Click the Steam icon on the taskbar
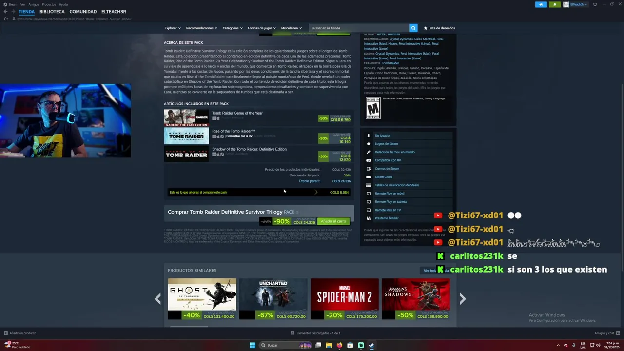Screen dimensions: 624x351 point(371,345)
